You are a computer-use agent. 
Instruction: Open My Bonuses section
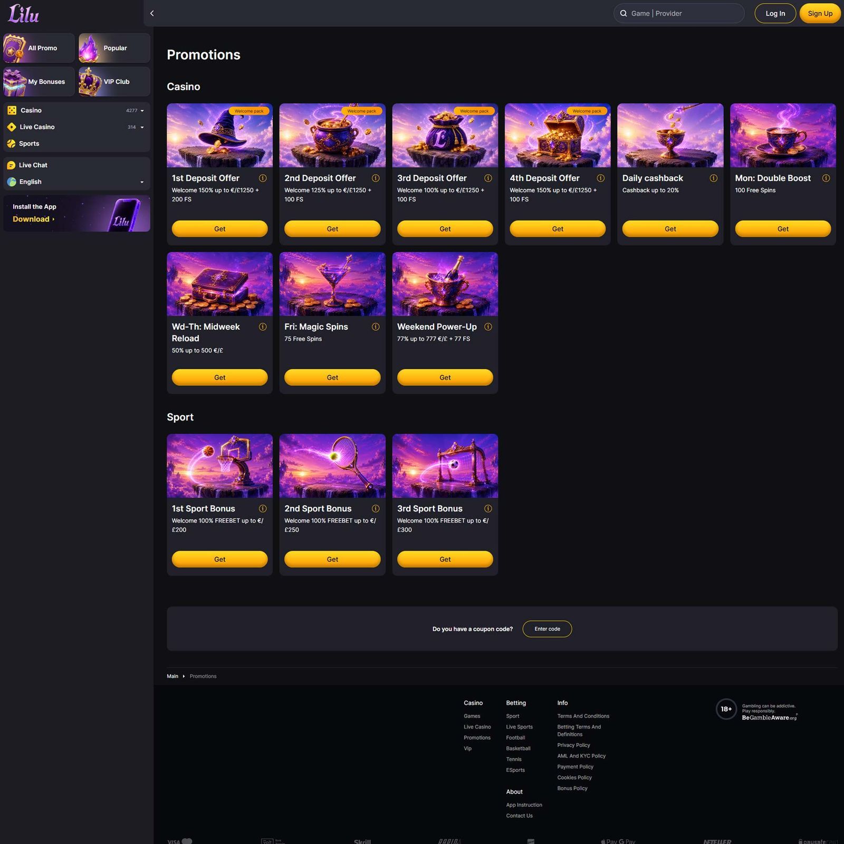[39, 82]
